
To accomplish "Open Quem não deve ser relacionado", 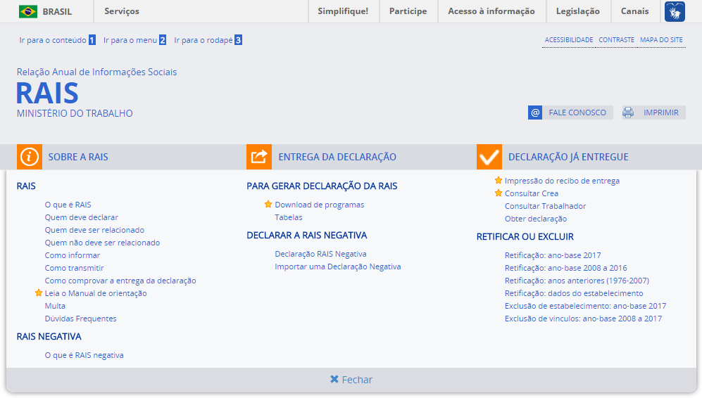I will [102, 243].
